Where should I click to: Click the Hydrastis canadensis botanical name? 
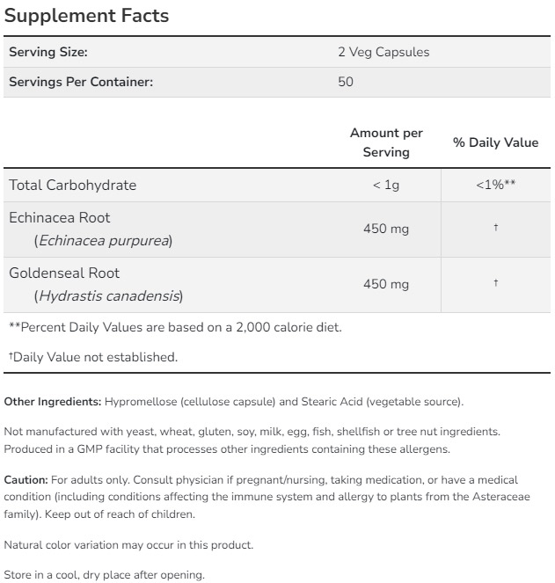point(108,295)
